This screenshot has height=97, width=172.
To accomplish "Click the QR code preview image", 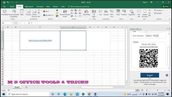I will point(149,58).
